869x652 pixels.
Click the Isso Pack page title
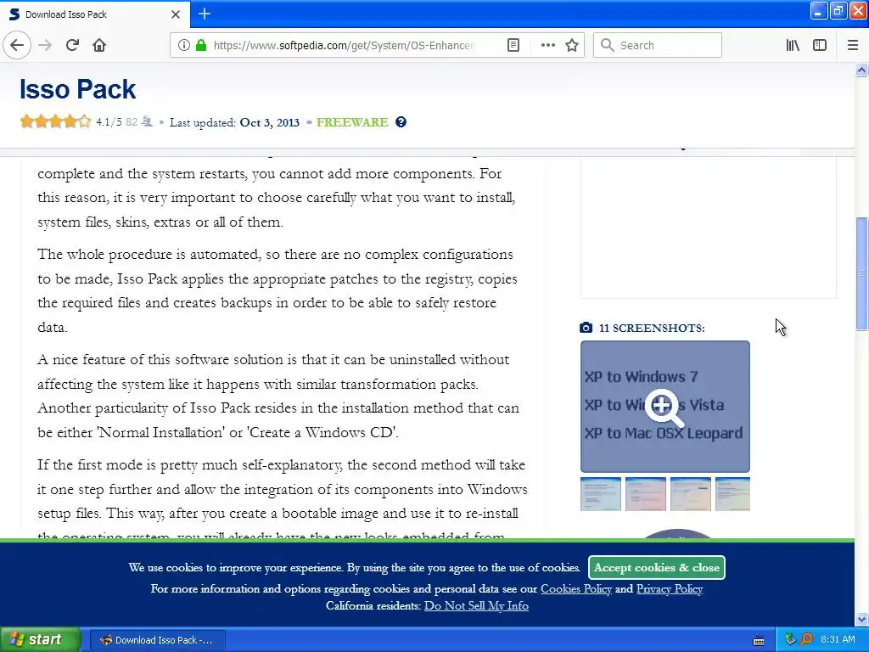click(77, 89)
